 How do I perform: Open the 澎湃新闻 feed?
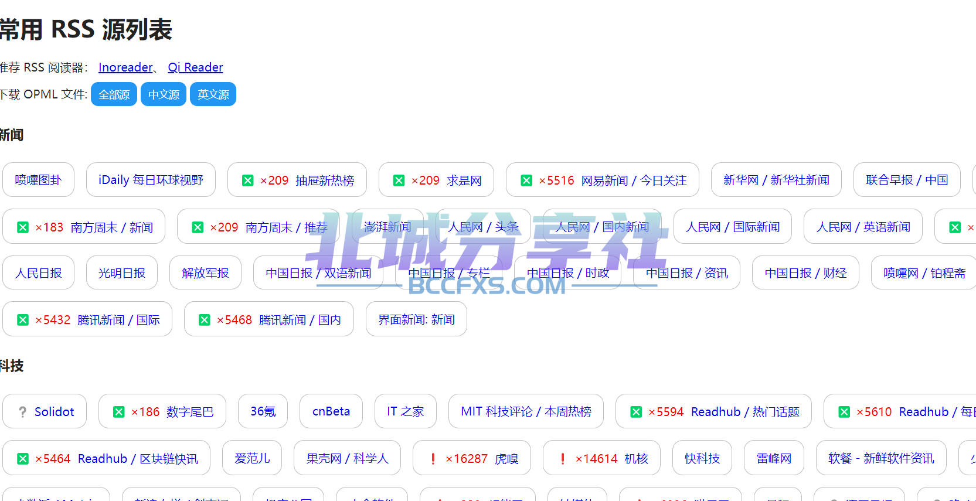point(387,227)
